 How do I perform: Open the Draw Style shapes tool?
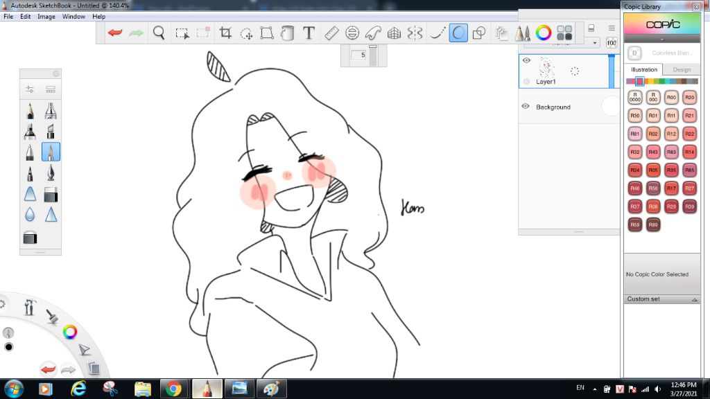click(x=479, y=33)
